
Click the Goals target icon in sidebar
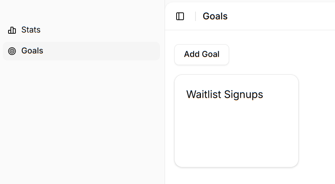click(x=12, y=51)
